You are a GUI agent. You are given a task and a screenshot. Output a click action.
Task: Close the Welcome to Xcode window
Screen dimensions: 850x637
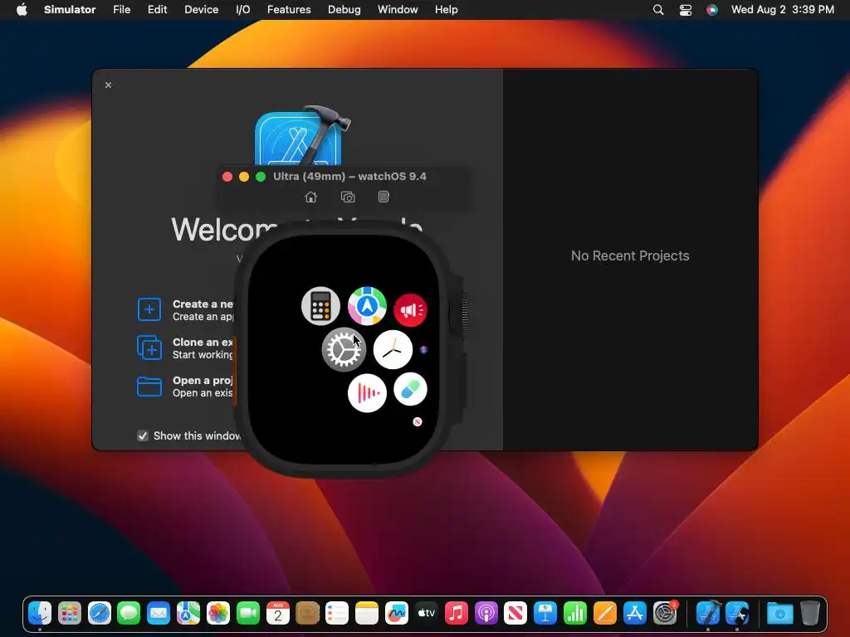(109, 85)
